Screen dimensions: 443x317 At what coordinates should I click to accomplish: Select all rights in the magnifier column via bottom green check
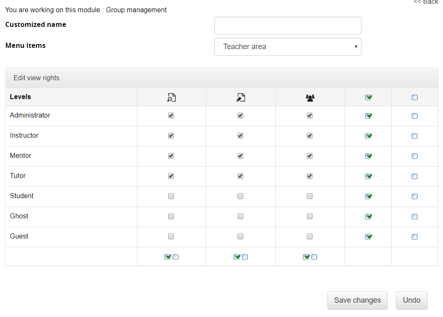167,257
